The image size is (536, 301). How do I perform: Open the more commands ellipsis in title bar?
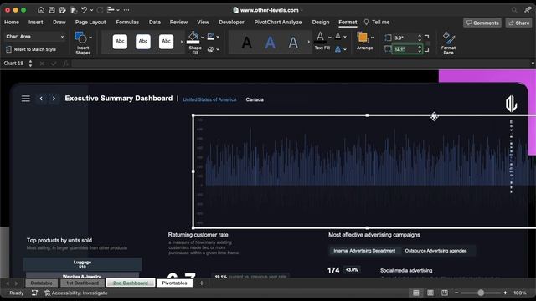pos(126,10)
